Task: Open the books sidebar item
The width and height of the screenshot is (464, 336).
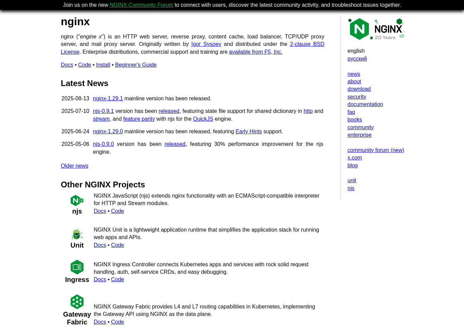Action: (355, 120)
